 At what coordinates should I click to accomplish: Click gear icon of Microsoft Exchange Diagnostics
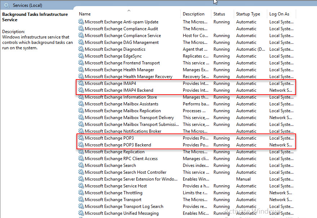point(81,49)
